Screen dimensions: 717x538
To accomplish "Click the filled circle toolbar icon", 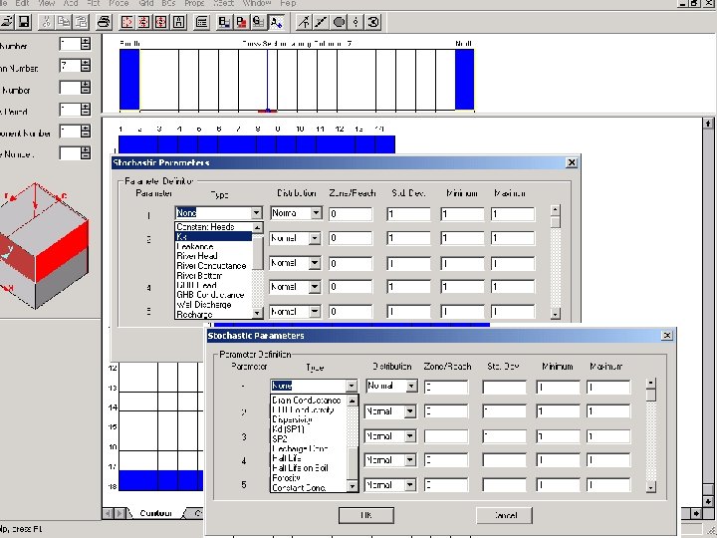I will coord(339,21).
